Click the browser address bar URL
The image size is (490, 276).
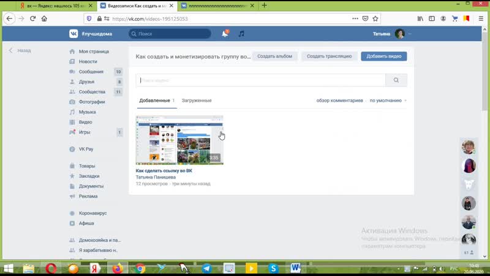click(x=150, y=19)
